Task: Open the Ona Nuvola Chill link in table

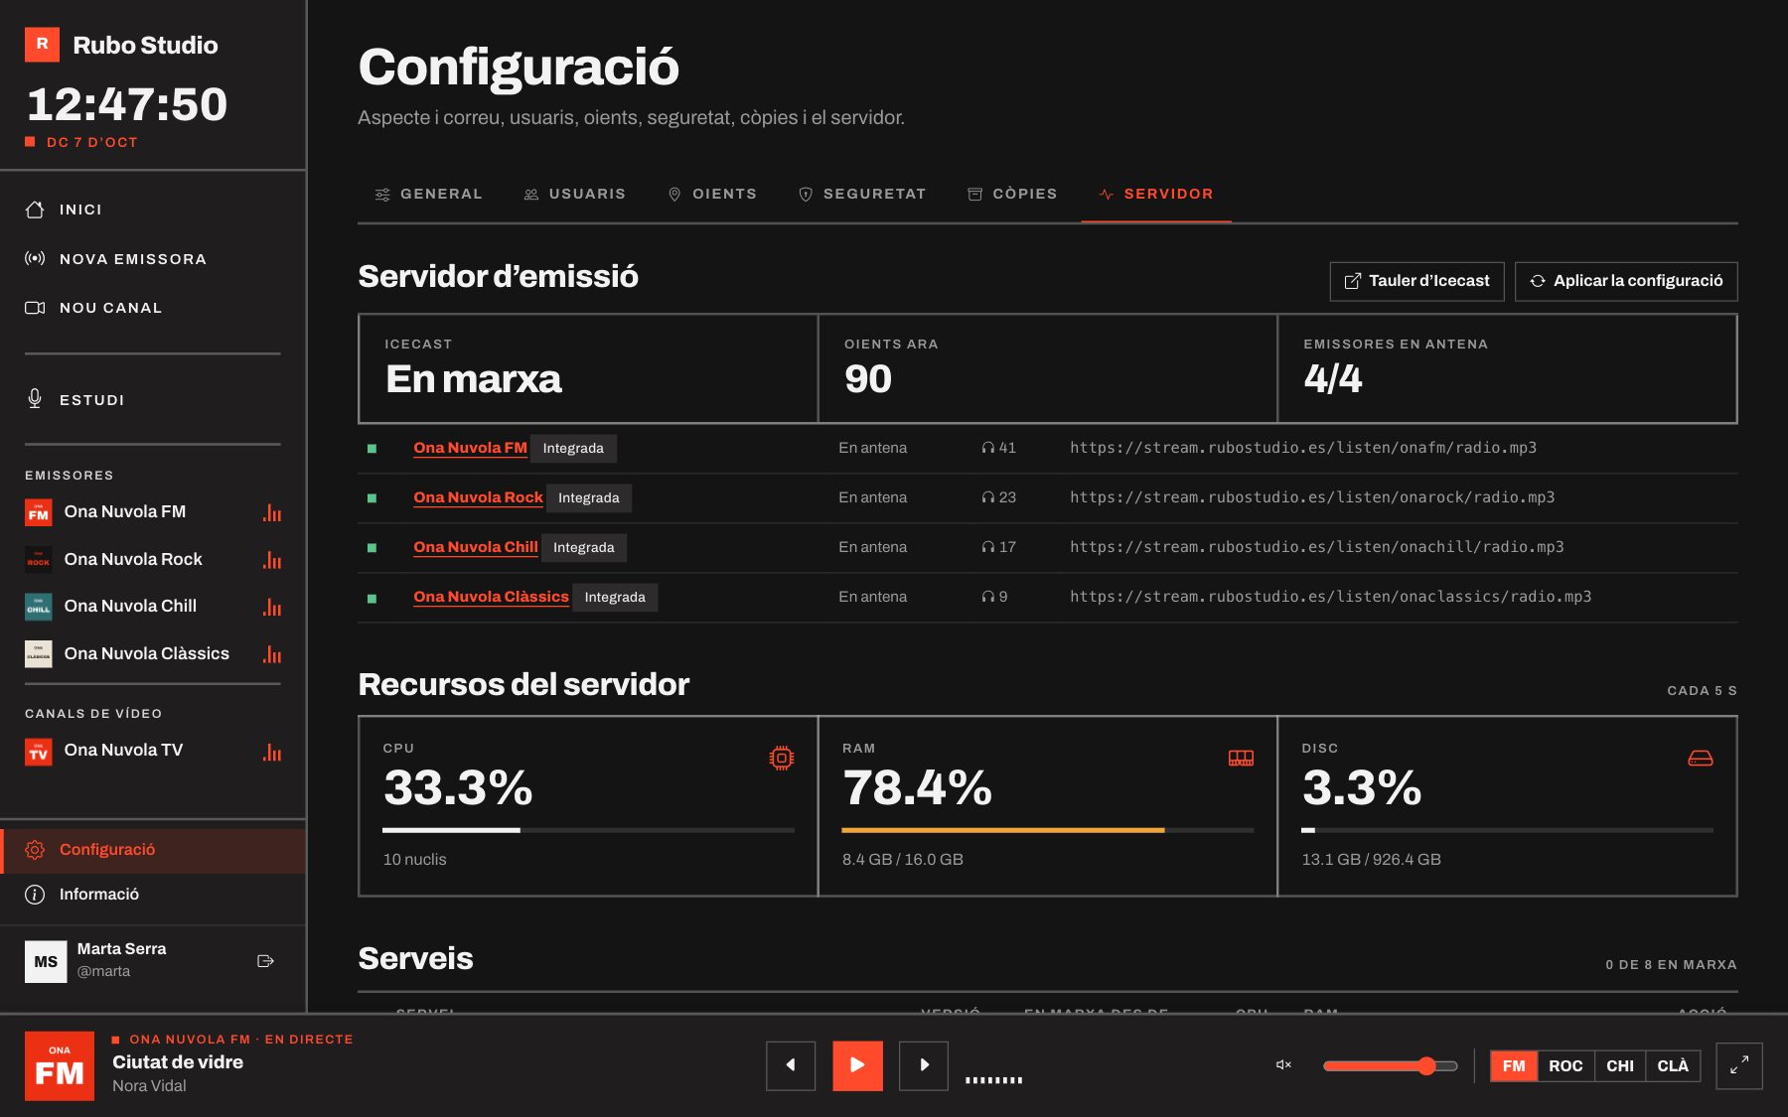Action: pos(476,547)
